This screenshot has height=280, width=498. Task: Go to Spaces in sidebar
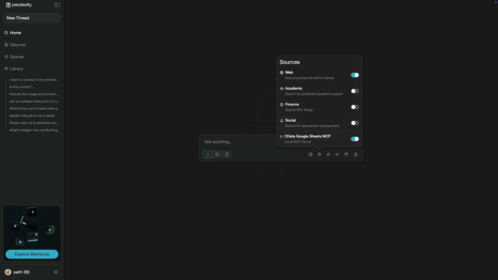17,57
